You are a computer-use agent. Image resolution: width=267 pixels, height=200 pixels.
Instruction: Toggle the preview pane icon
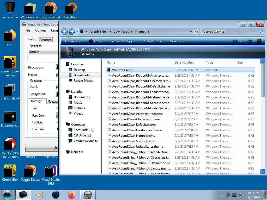(x=250, y=41)
